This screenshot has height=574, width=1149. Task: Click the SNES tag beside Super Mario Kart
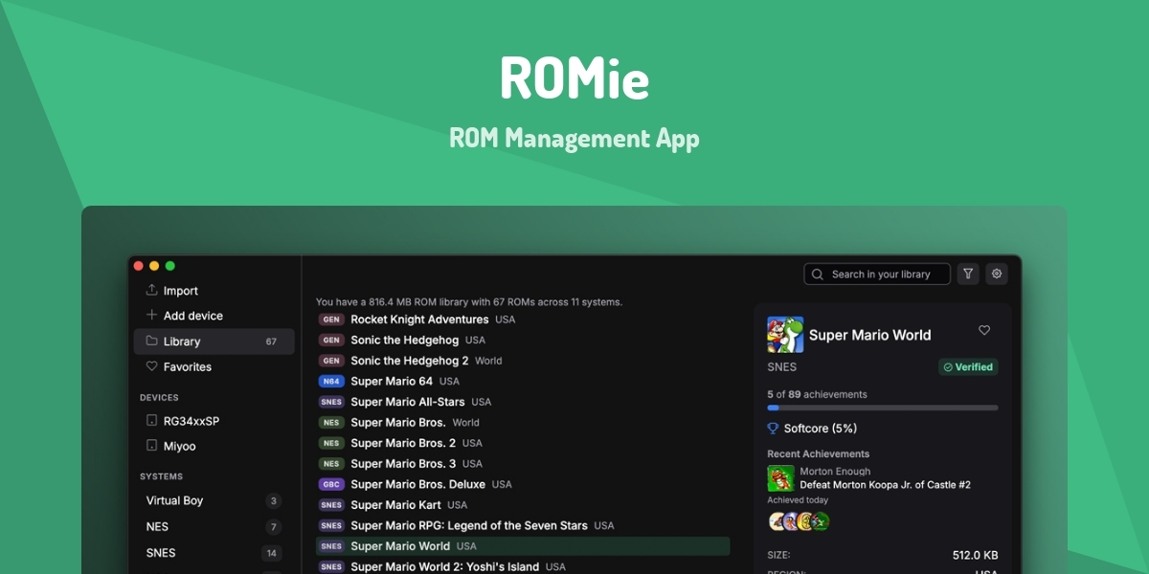click(x=331, y=504)
